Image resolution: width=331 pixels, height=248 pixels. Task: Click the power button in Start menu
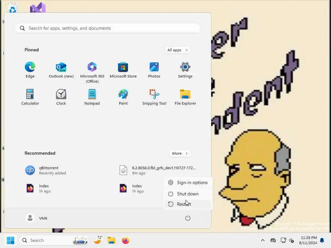pos(188,218)
